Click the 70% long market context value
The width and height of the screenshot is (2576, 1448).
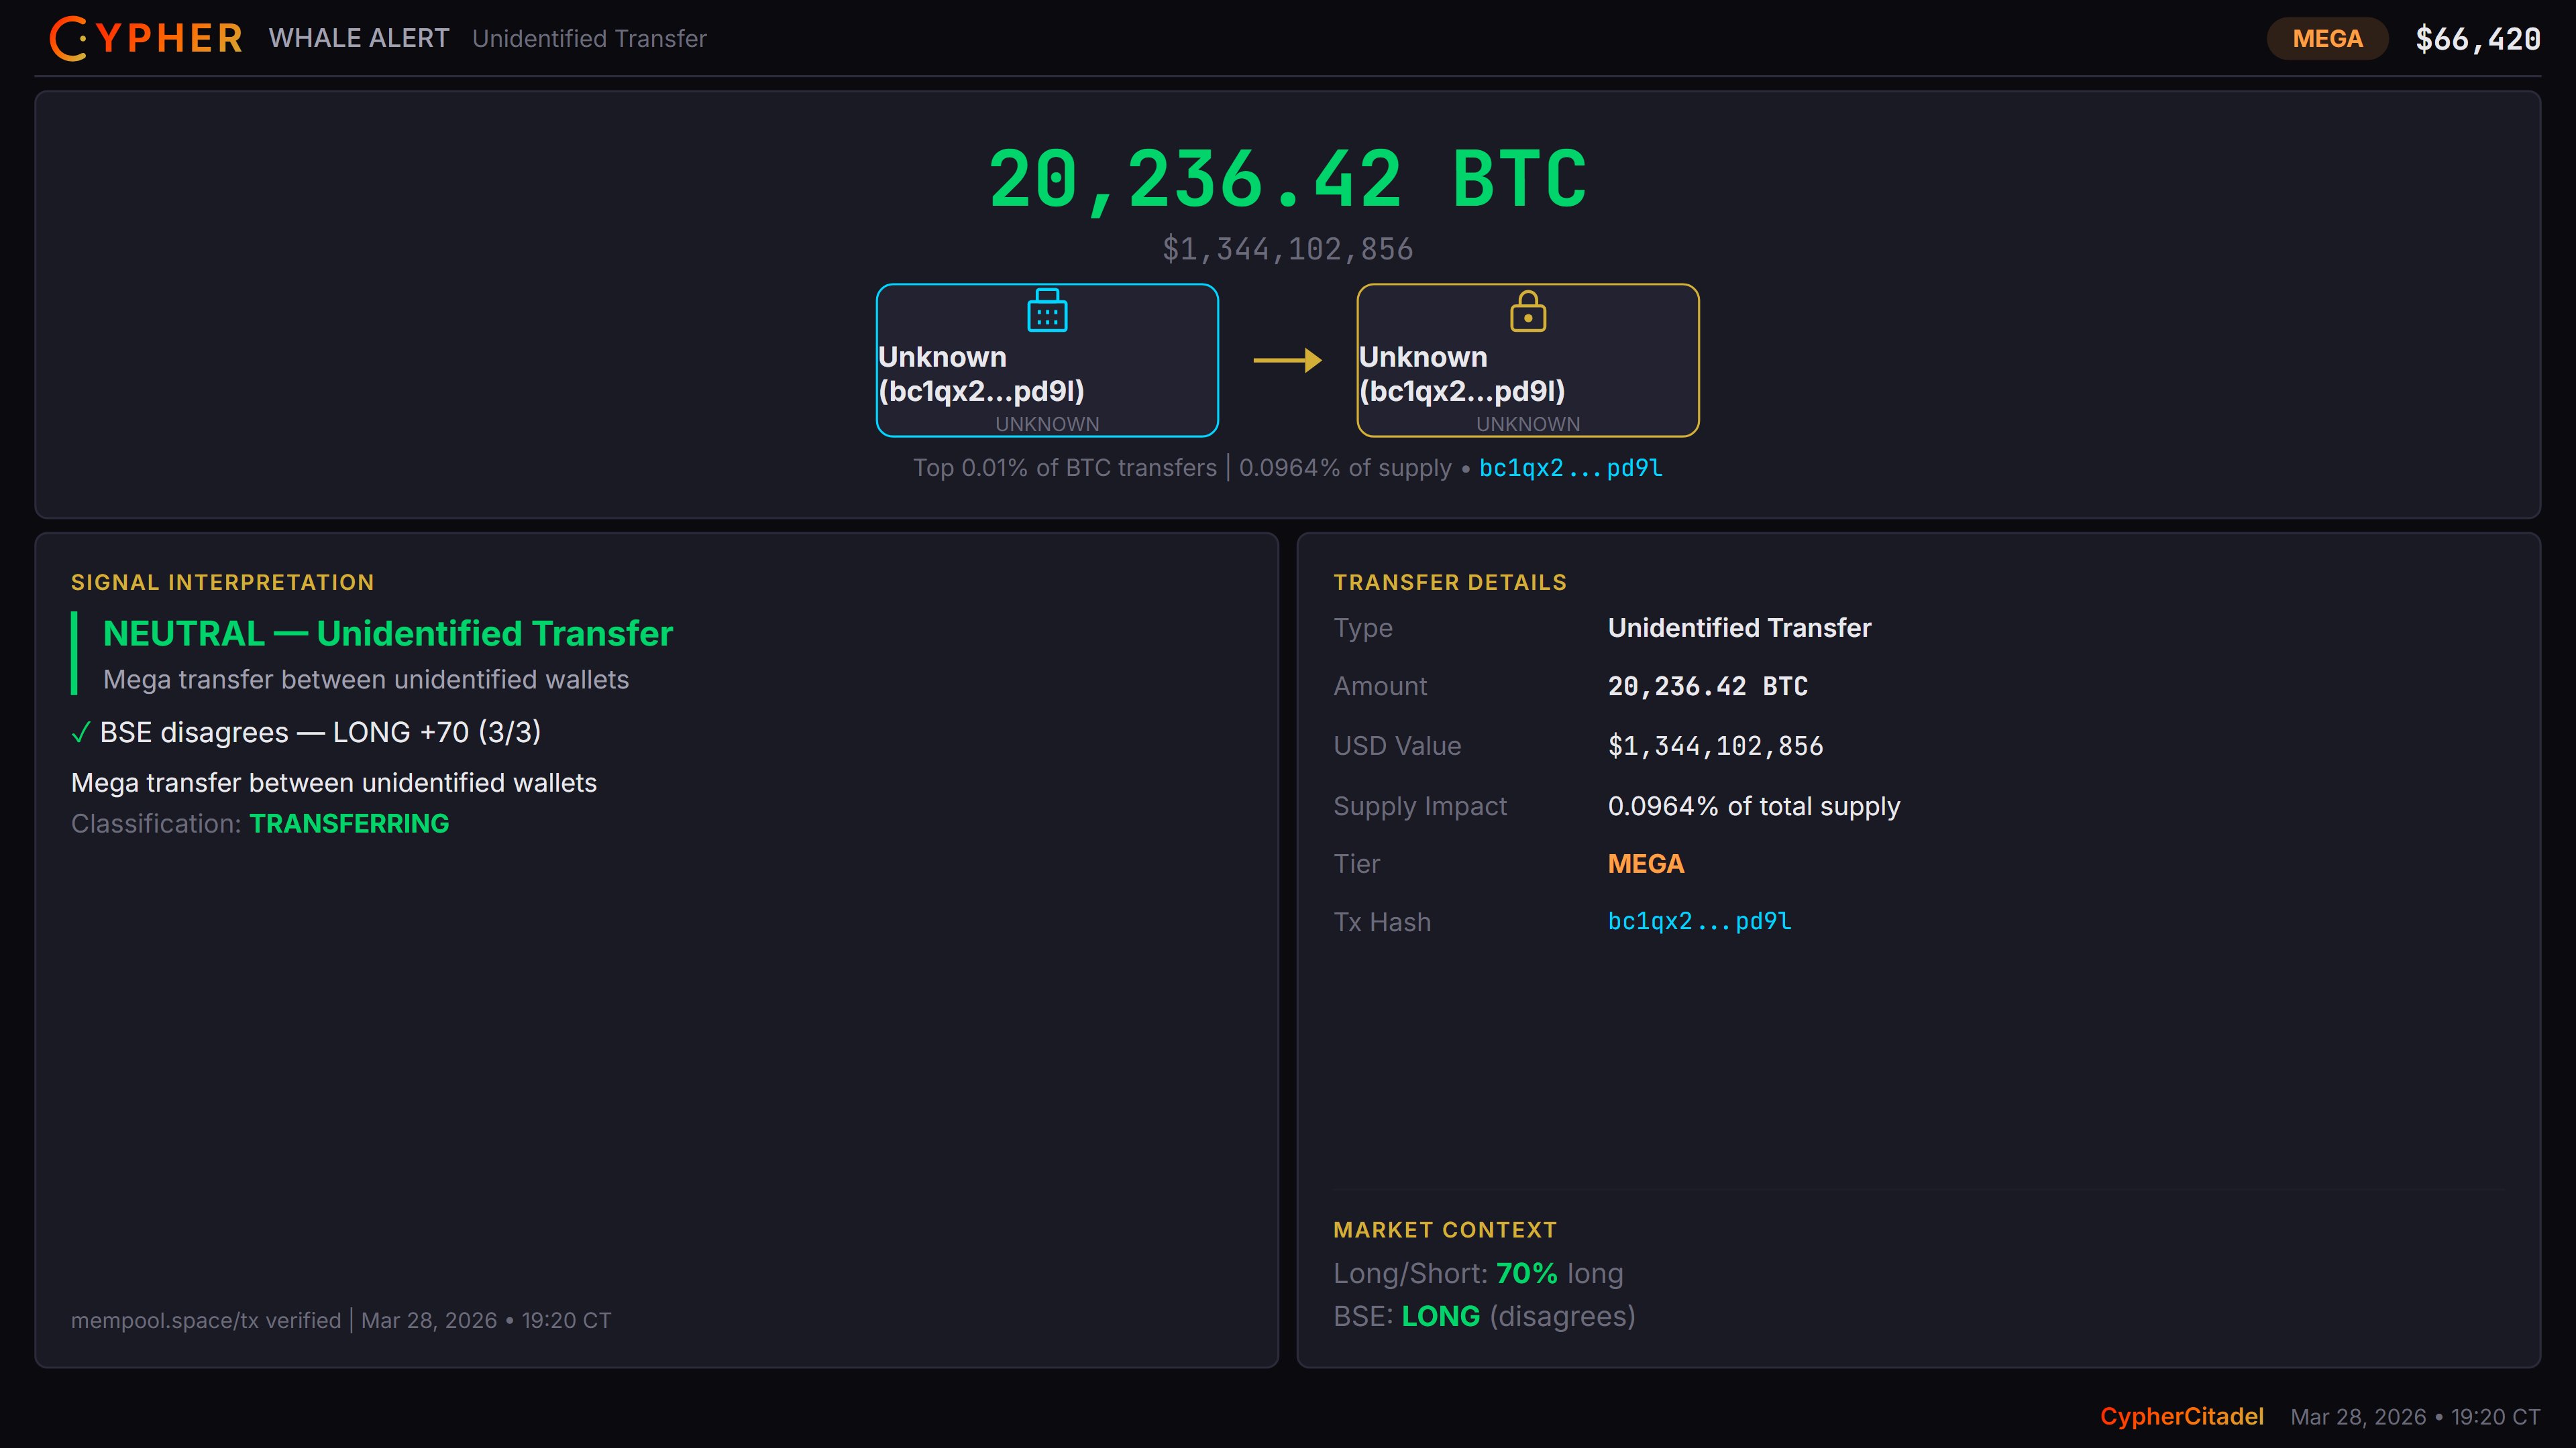pyautogui.click(x=1526, y=1273)
